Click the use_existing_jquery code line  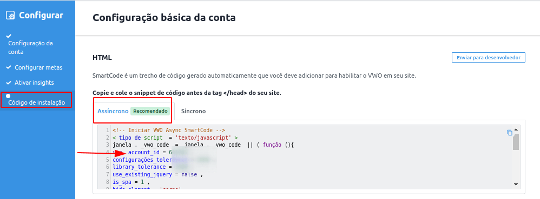(x=157, y=175)
